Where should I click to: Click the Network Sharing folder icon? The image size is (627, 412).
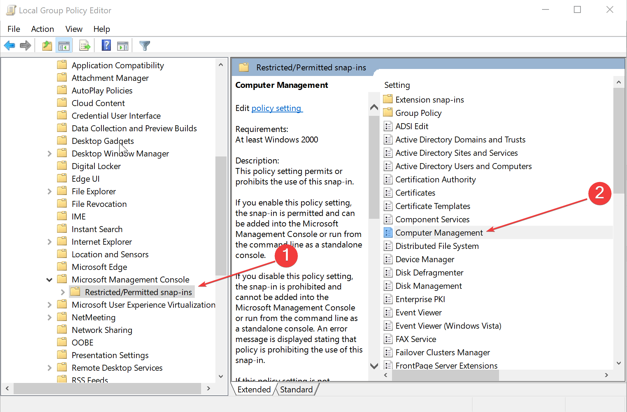tap(62, 330)
